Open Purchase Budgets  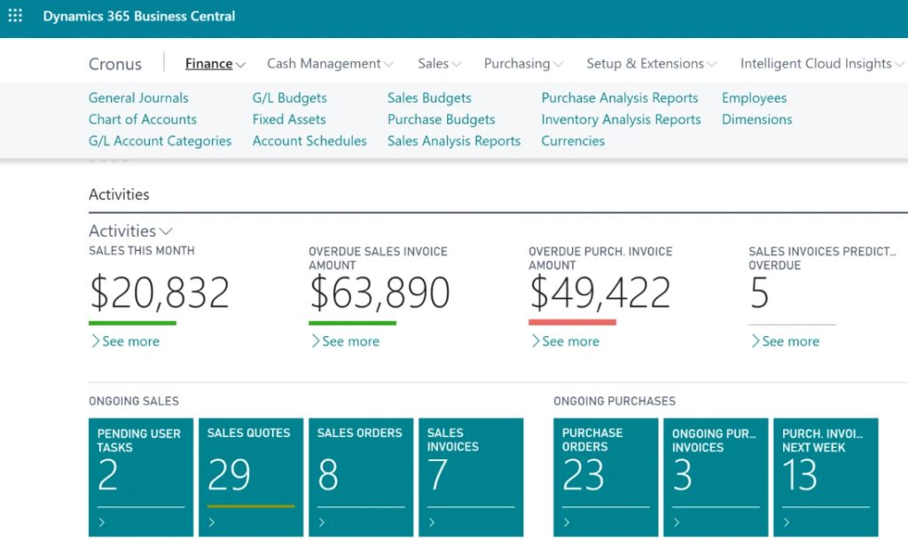pyautogui.click(x=442, y=120)
